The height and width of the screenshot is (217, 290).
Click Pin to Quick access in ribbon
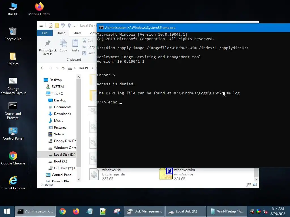[x=48, y=47]
